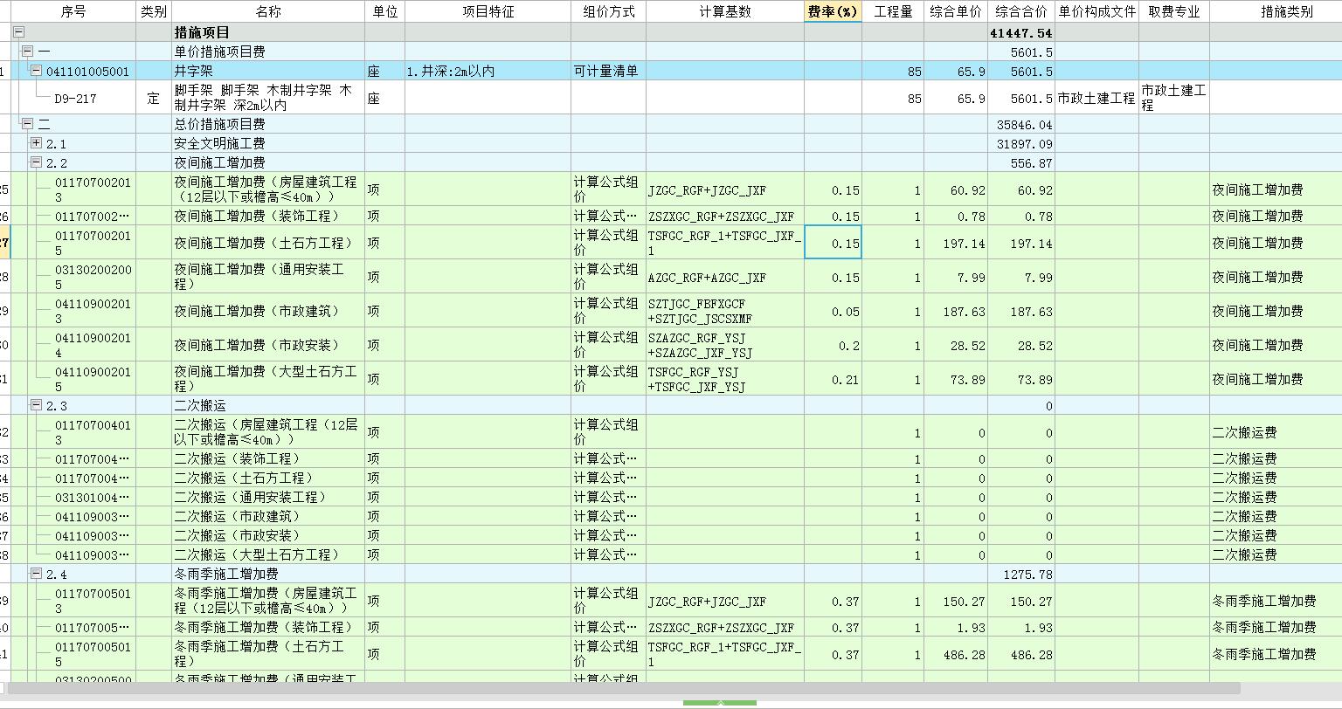Screen dimensions: 1342x709
Task: Click the 单位 column header
Action: point(384,11)
